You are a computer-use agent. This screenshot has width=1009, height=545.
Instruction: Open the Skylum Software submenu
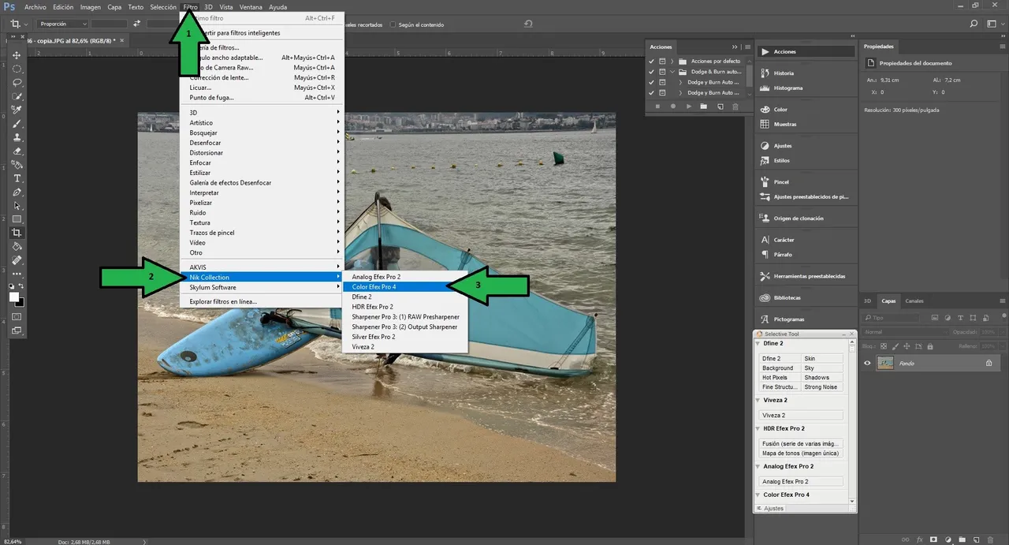tap(262, 287)
